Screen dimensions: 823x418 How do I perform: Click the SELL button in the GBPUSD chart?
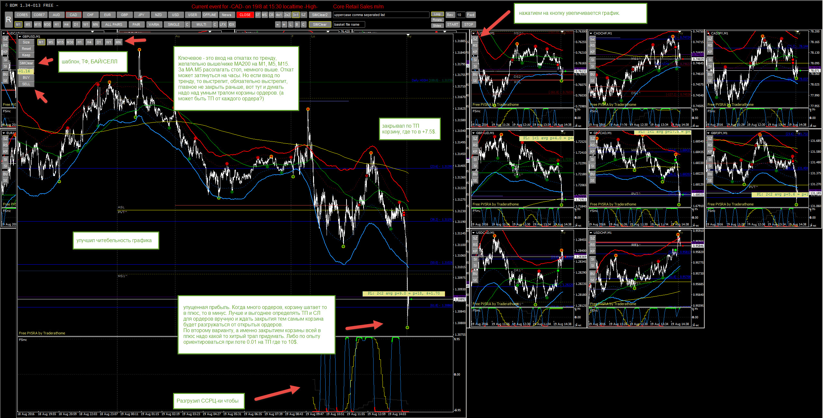pos(26,84)
